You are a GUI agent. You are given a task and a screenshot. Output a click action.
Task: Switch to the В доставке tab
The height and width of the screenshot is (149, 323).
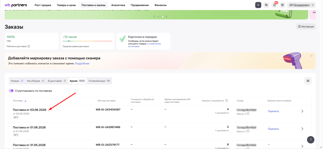[57, 81]
